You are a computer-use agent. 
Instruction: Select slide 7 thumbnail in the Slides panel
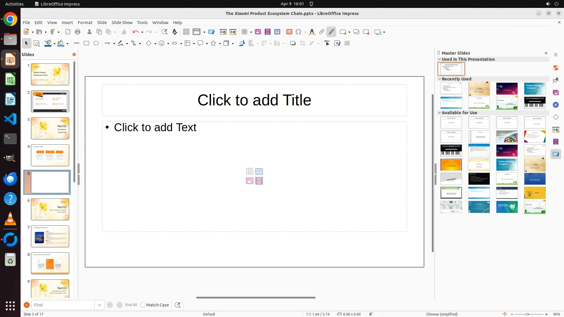[50, 236]
